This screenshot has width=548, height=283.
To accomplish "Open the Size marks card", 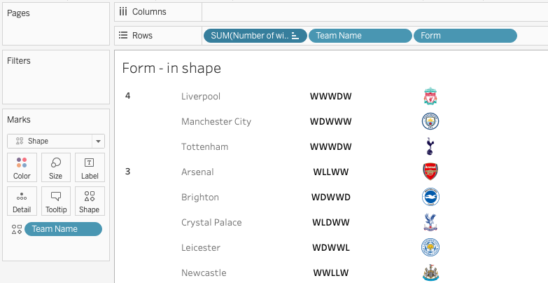I will click(55, 168).
